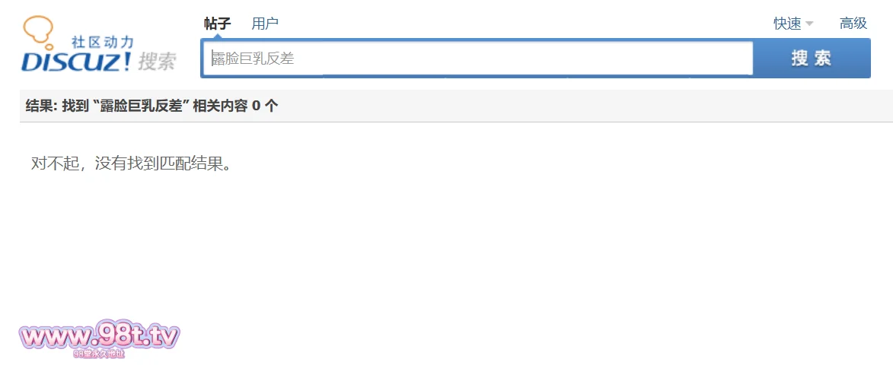This screenshot has height=365, width=893.
Task: Click the 相关内容 0 个 result count
Action: click(x=235, y=106)
